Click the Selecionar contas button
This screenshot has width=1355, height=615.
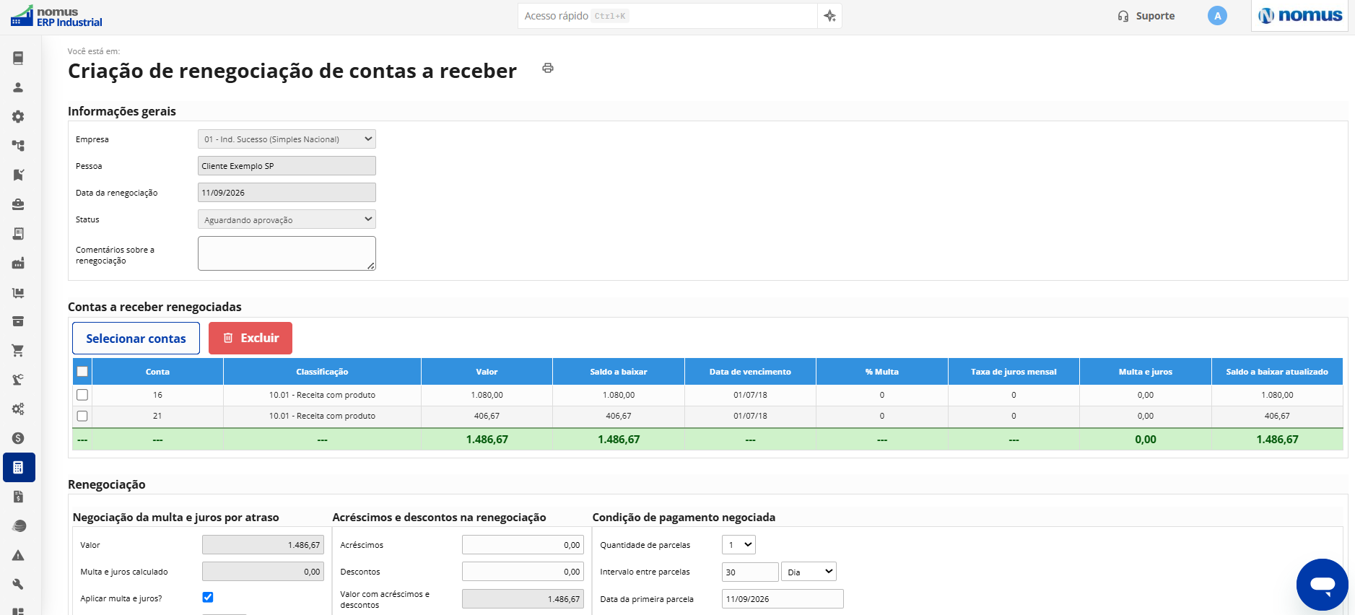(x=136, y=338)
